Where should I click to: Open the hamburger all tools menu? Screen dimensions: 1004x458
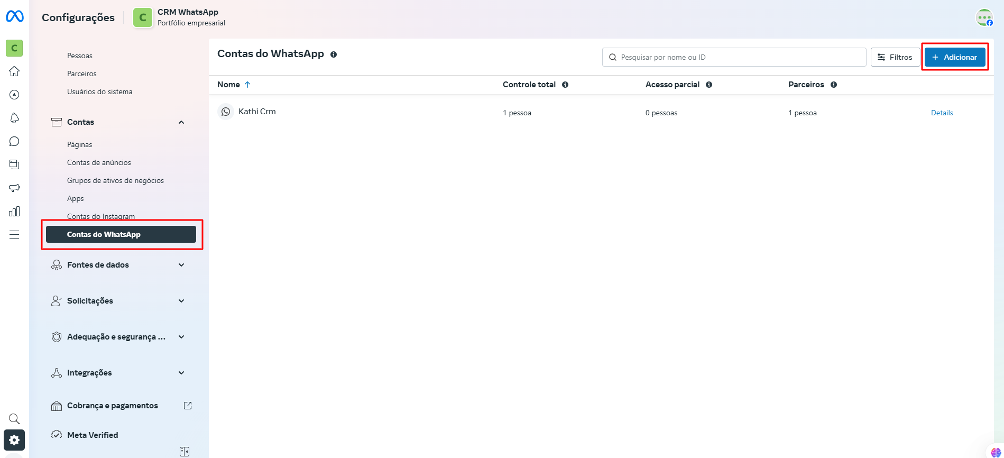tap(14, 235)
